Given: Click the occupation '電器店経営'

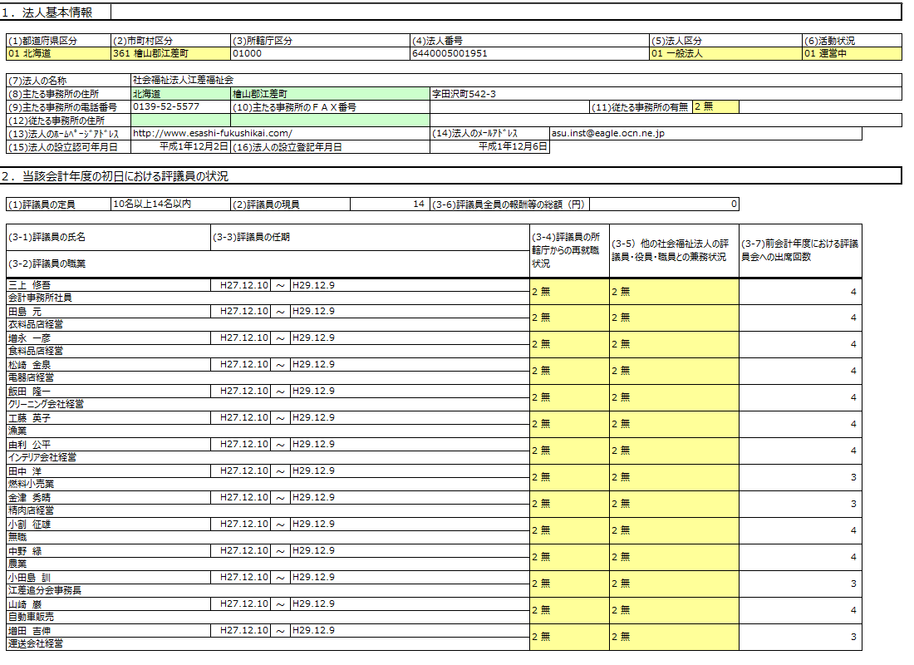Looking at the screenshot, I should pyautogui.click(x=268, y=377).
